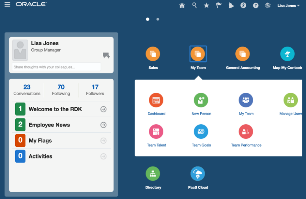Open Map My Contacts icon
This screenshot has height=199, width=306.
click(x=287, y=54)
